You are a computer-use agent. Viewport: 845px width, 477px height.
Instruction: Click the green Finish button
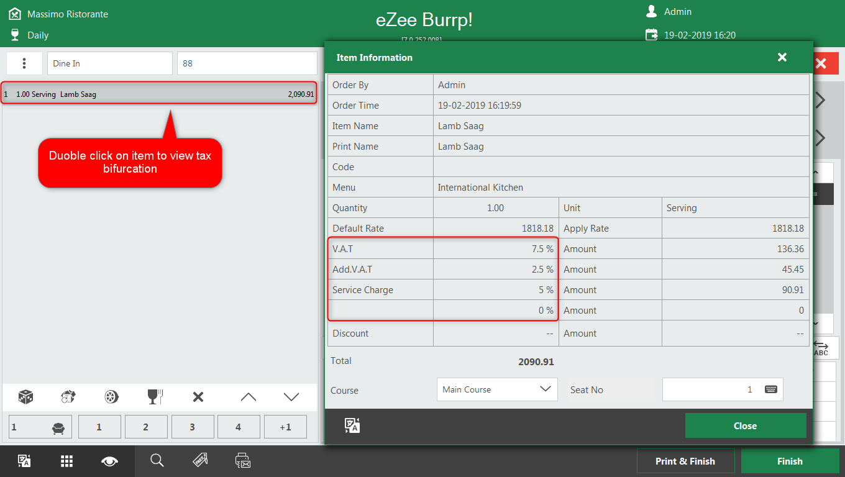click(x=790, y=461)
